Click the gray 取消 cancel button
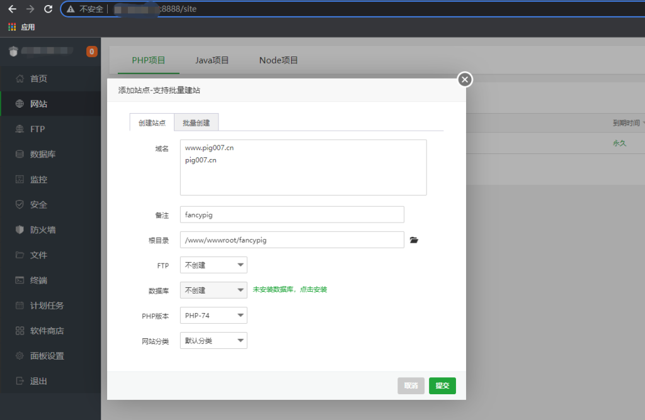Image resolution: width=645 pixels, height=420 pixels. pos(411,385)
